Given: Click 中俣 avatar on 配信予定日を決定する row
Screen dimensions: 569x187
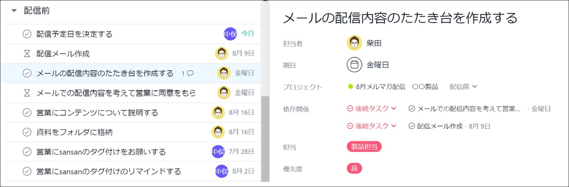Looking at the screenshot, I should coord(230,34).
